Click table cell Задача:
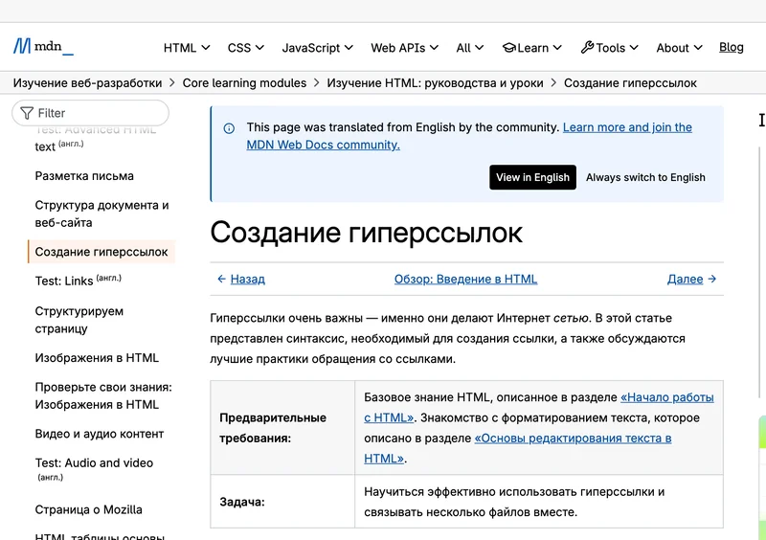766x540 pixels. click(x=282, y=502)
